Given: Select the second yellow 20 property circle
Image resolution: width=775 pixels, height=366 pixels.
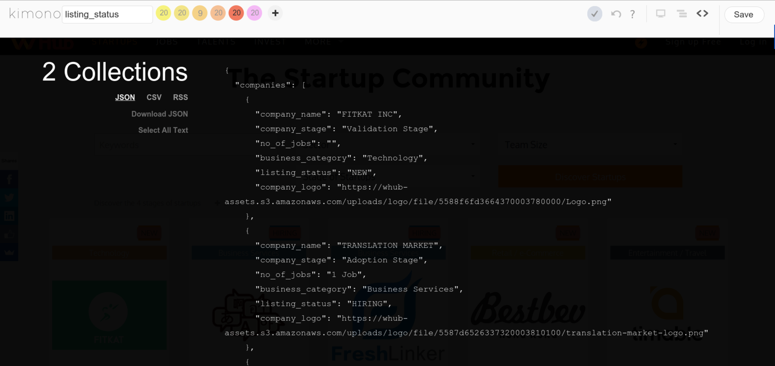Looking at the screenshot, I should coord(182,13).
